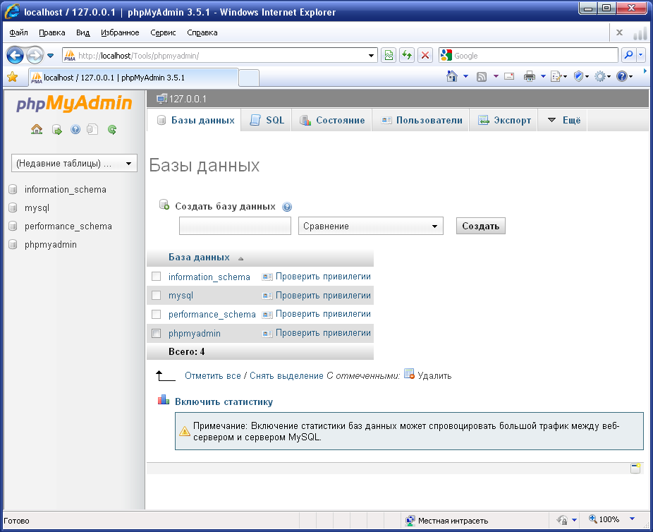Screen dimensions: 653x532
Task: Click privileges icon in information_schema row
Action: pos(267,277)
